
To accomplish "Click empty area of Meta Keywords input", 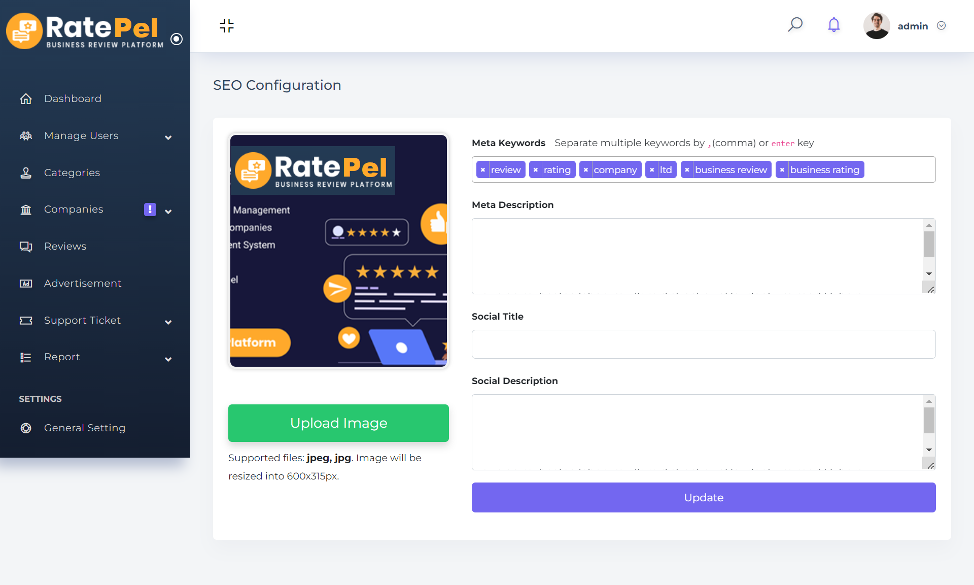I will (x=899, y=169).
